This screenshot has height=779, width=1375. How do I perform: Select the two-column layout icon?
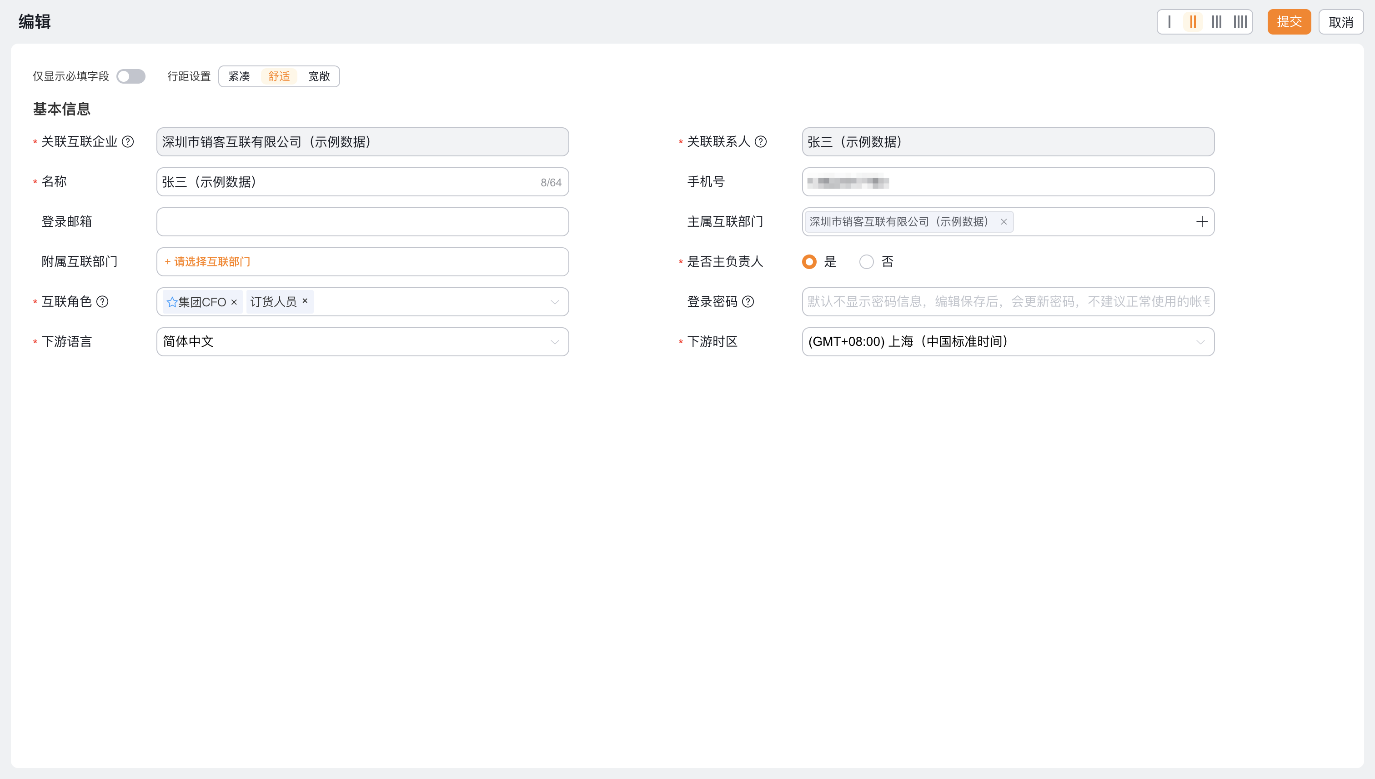tap(1193, 22)
